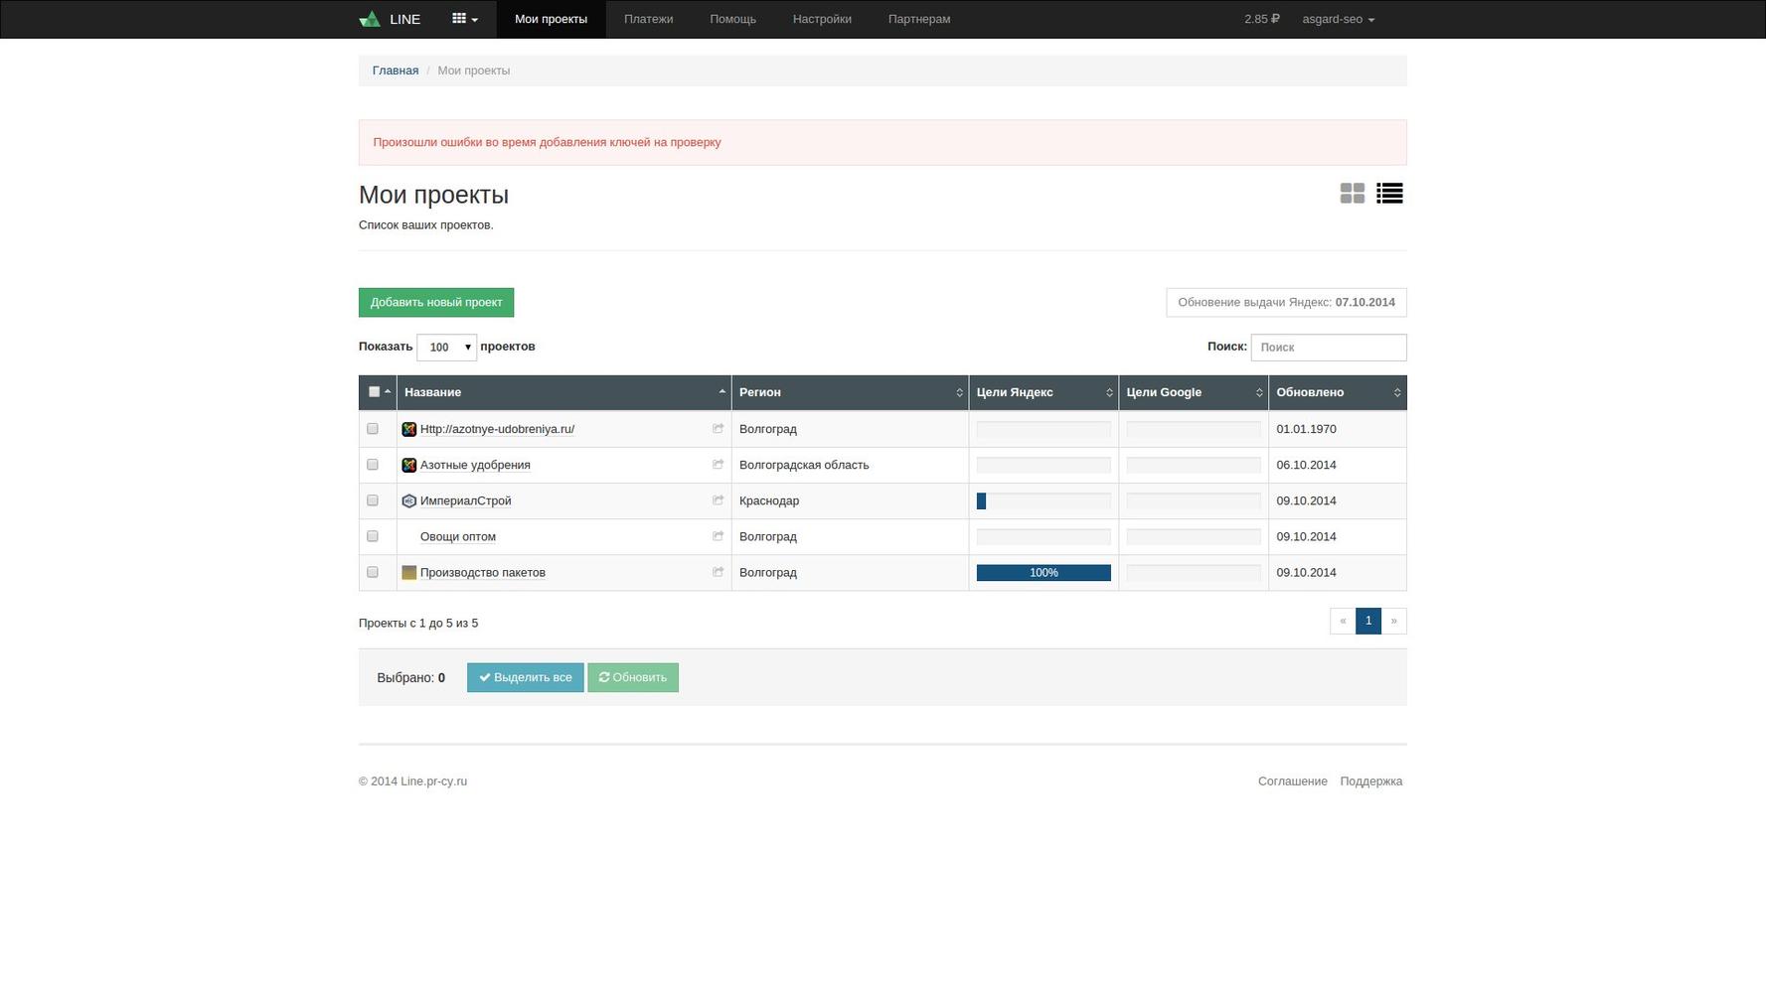
Task: Click favicon of Азотные удобрения project
Action: tap(408, 465)
